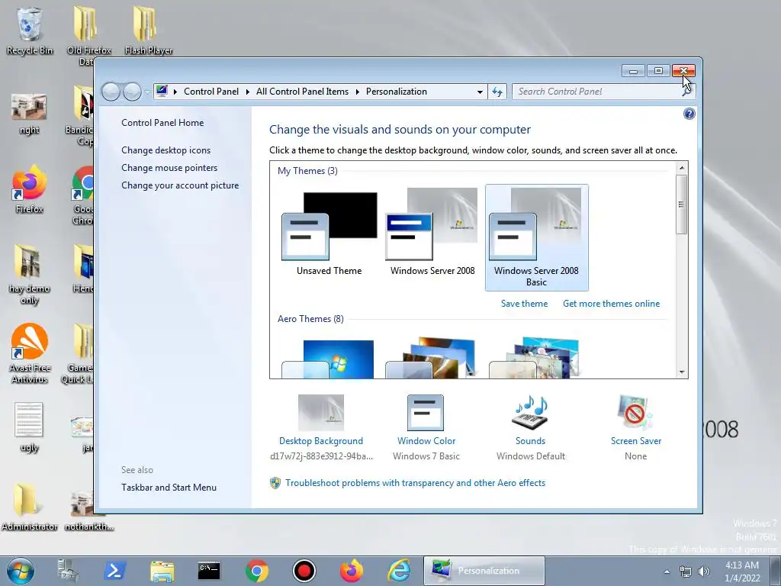Expand the arrow after All Control Panel Items

pyautogui.click(x=357, y=92)
